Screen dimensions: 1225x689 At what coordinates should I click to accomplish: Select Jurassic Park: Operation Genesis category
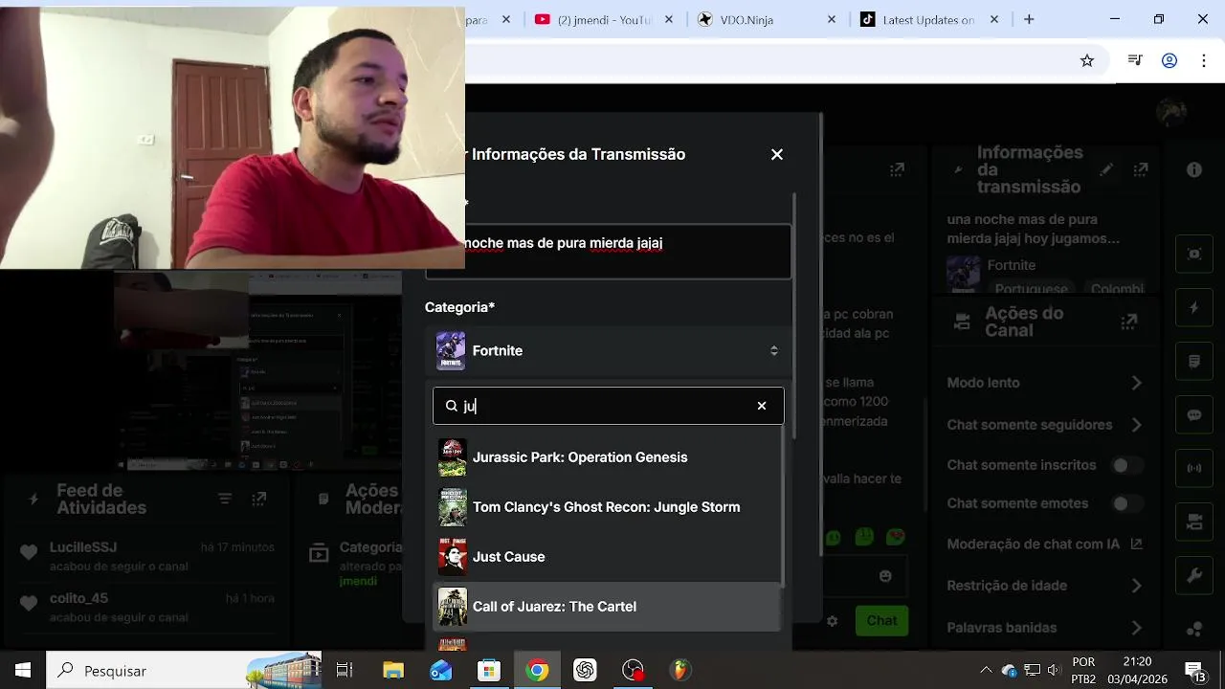(607, 457)
